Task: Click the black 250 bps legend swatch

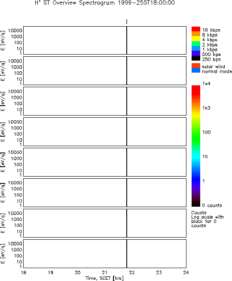Action: tap(196, 58)
